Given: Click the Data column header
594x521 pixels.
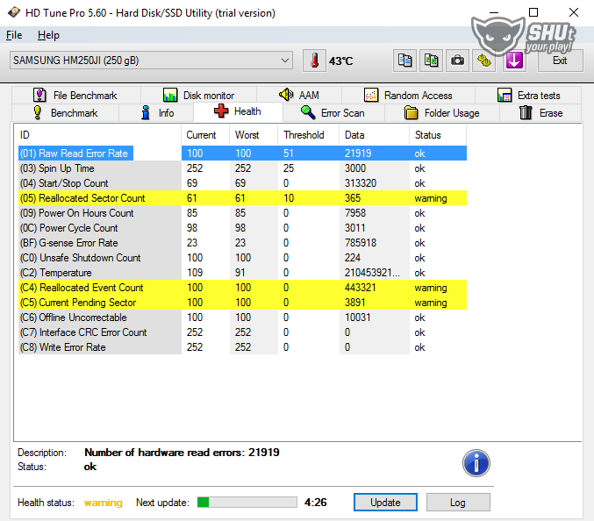Looking at the screenshot, I should point(375,135).
